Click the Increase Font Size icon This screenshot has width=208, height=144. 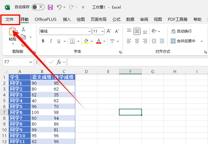click(109, 31)
